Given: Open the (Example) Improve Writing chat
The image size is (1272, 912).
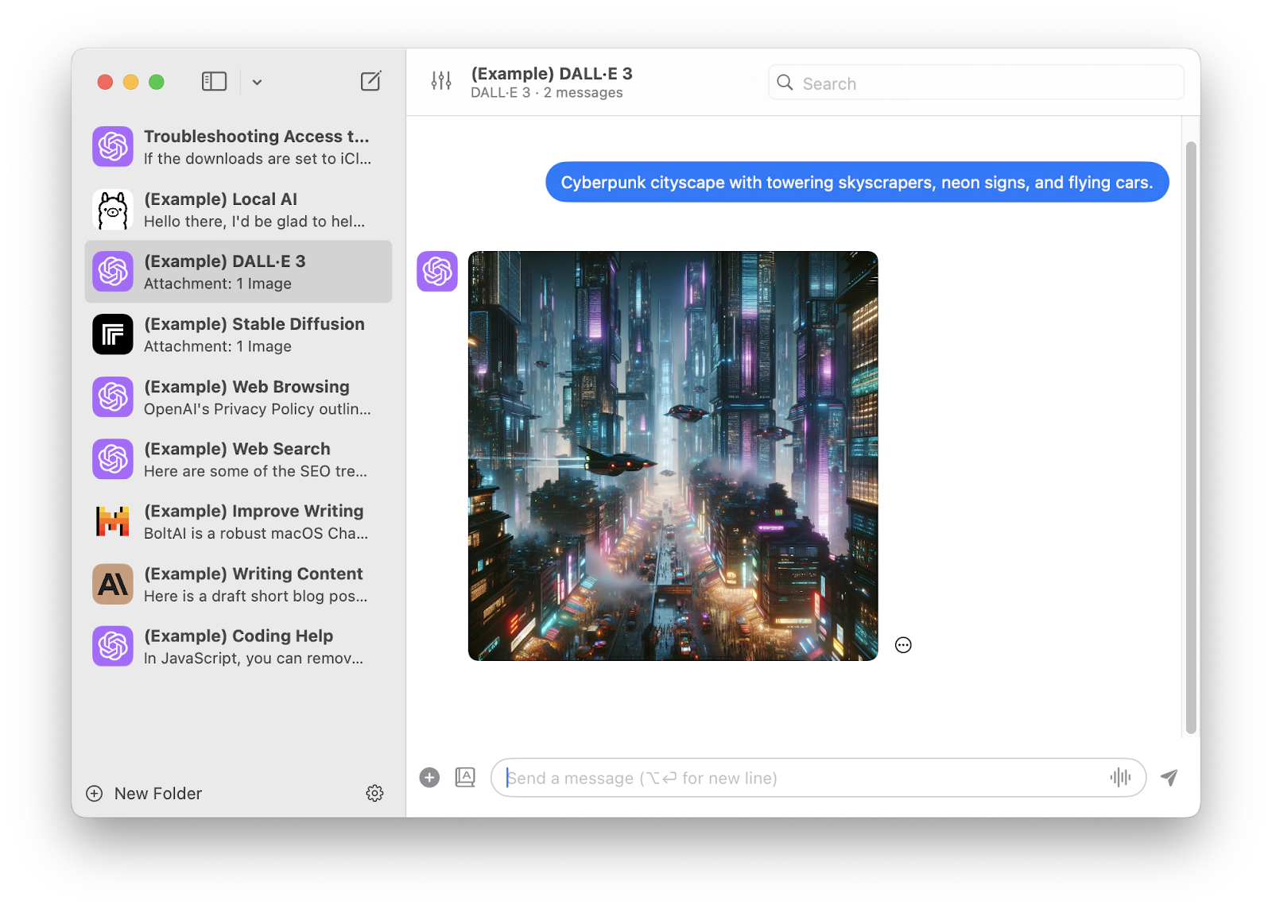Looking at the screenshot, I should pos(238,522).
